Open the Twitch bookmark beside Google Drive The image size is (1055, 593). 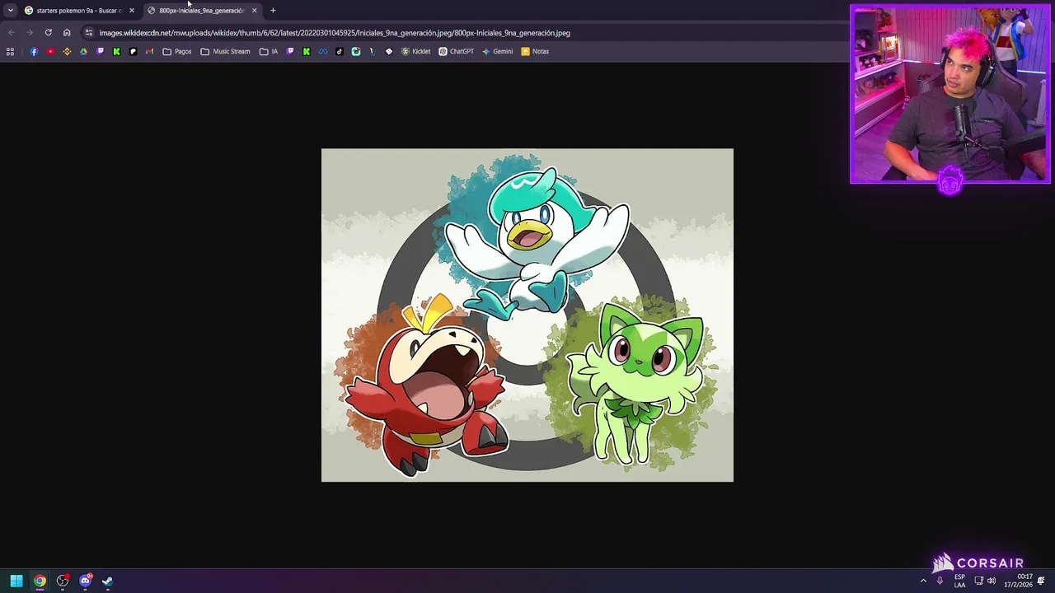pyautogui.click(x=100, y=51)
